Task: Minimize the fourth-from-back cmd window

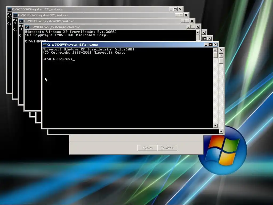Action: [188, 27]
